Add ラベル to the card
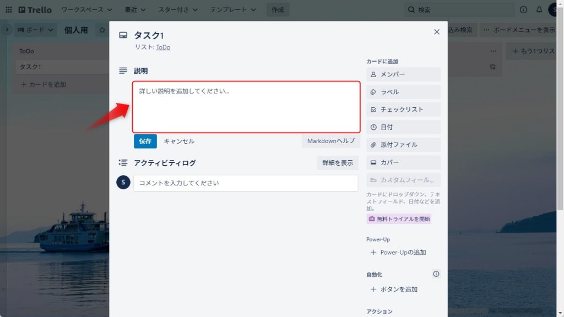The height and width of the screenshot is (317, 564). (403, 92)
